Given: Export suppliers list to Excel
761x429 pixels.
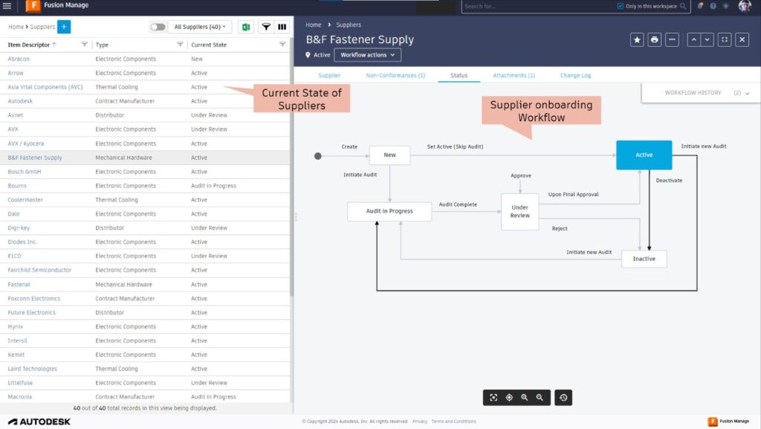Looking at the screenshot, I should (x=246, y=27).
